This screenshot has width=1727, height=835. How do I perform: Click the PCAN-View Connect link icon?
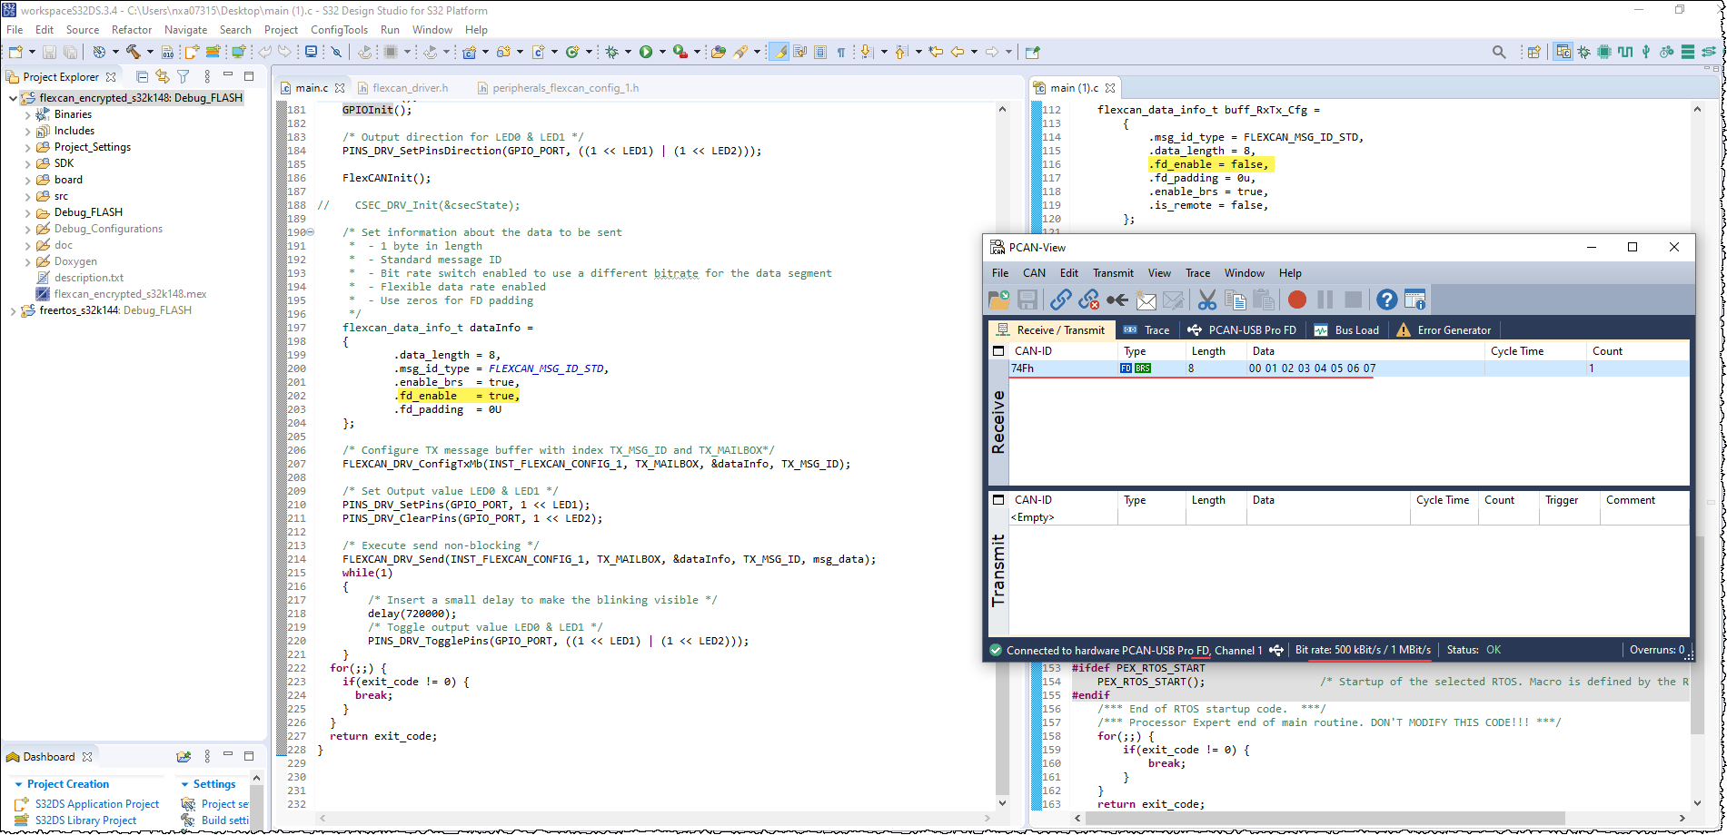click(x=1060, y=300)
